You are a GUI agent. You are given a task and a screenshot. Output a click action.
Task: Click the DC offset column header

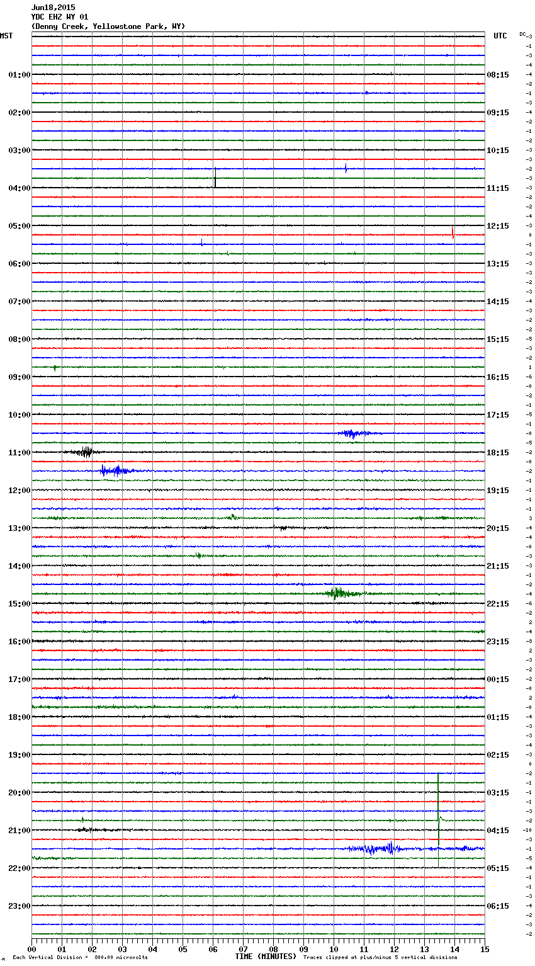(x=522, y=34)
